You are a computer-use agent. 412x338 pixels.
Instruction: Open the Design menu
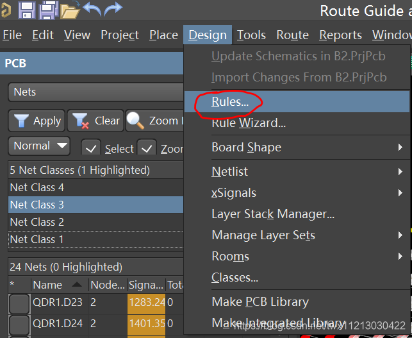pos(208,35)
